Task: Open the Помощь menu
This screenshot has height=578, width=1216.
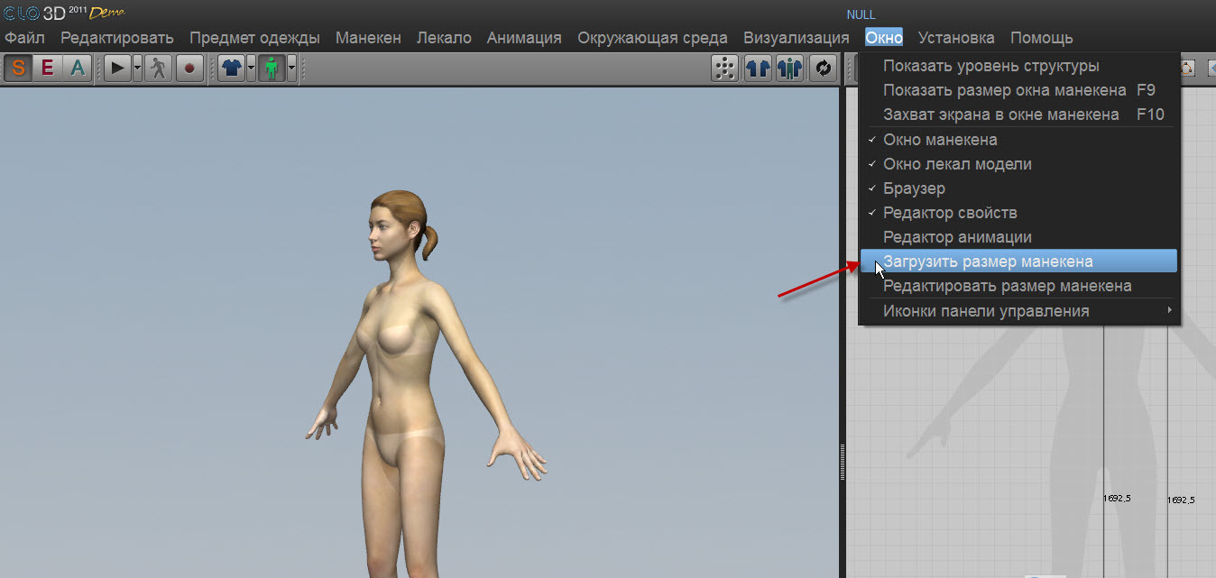Action: [1042, 38]
